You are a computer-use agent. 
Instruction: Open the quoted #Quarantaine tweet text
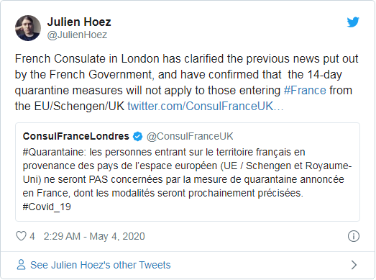pos(187,179)
